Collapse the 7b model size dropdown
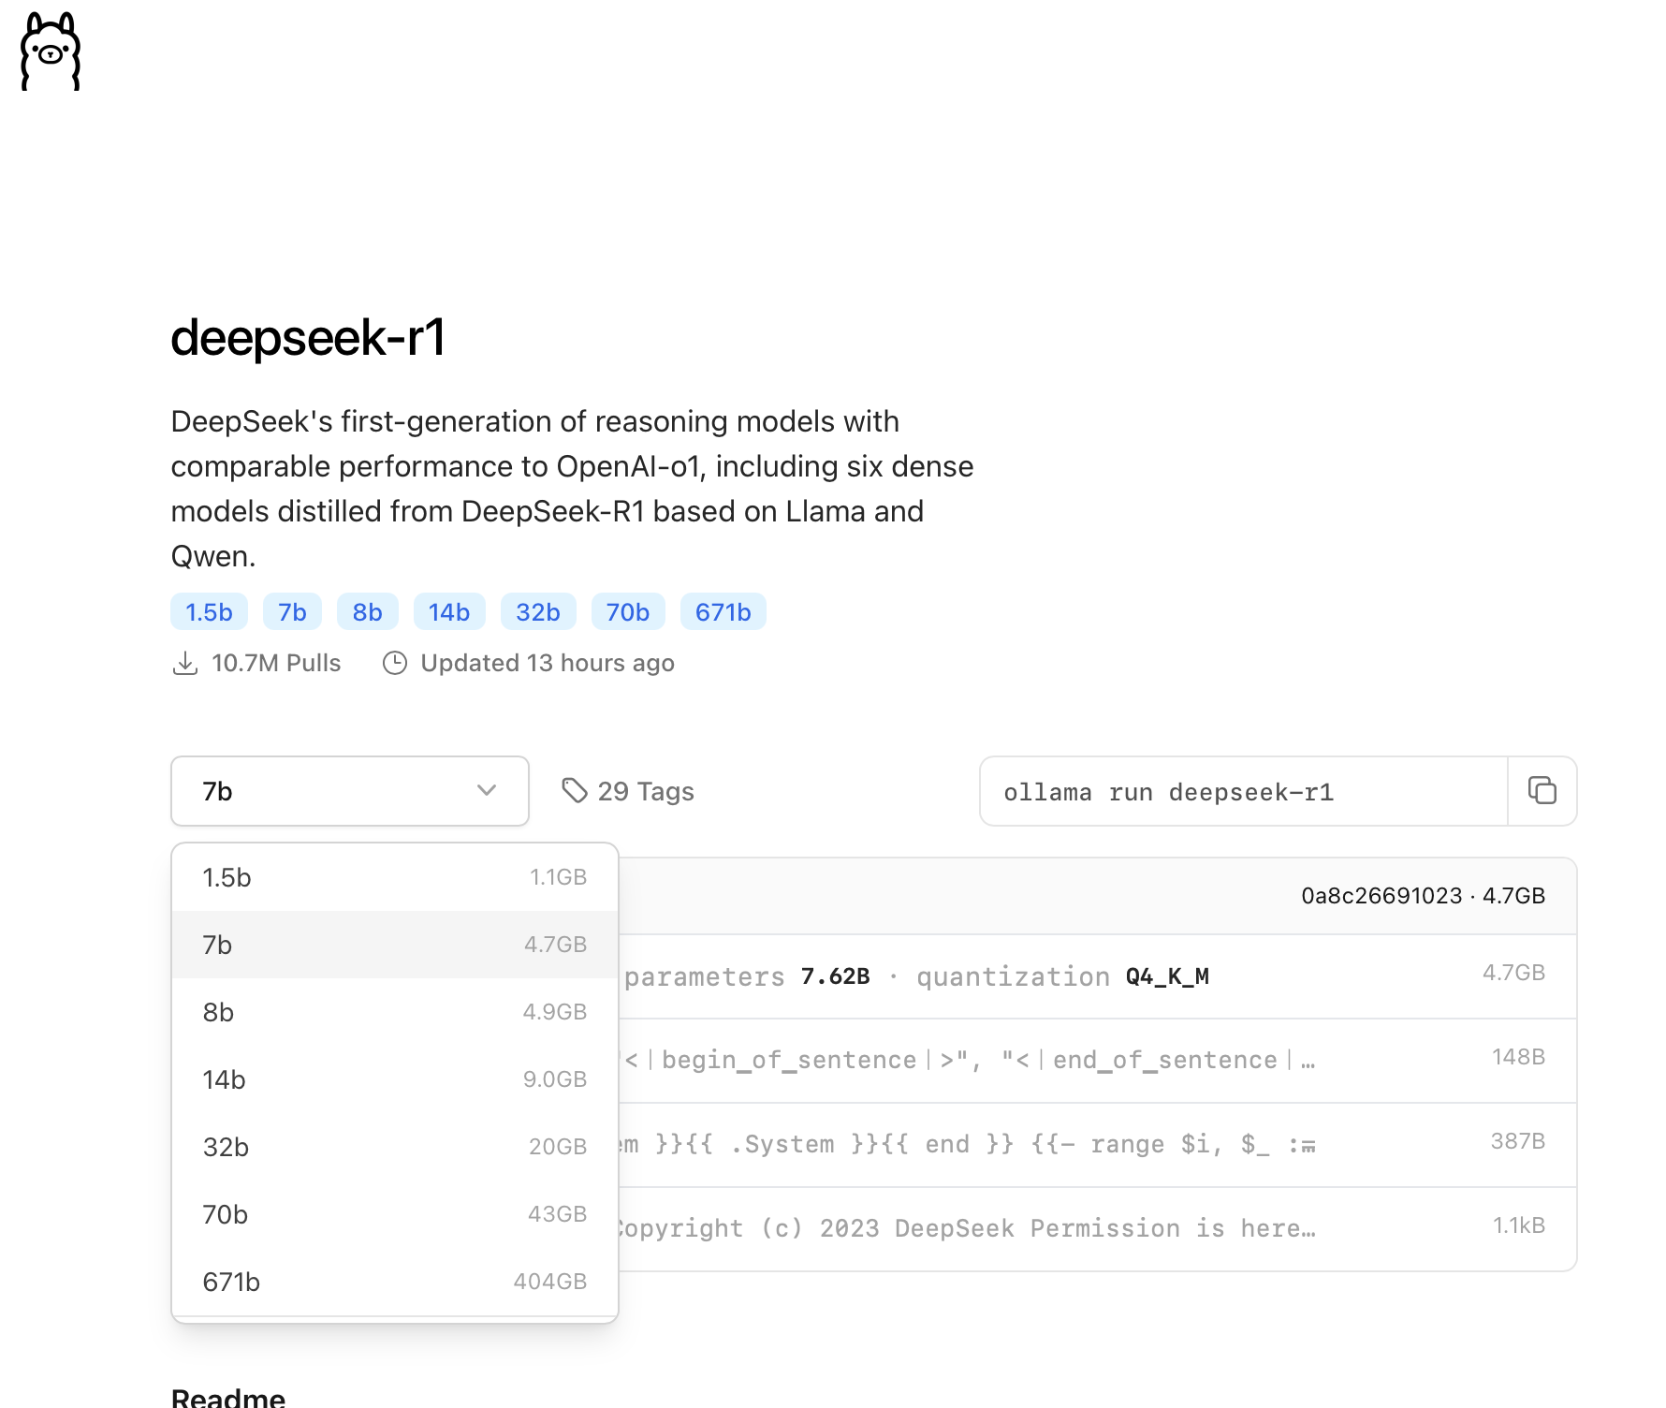 point(350,791)
